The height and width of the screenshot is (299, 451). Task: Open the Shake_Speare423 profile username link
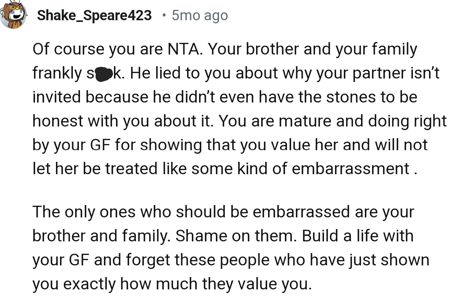pos(94,15)
